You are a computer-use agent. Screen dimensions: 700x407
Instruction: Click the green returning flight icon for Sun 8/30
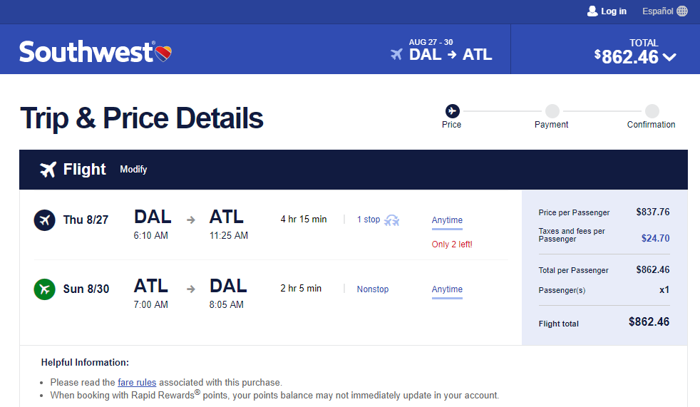point(44,289)
